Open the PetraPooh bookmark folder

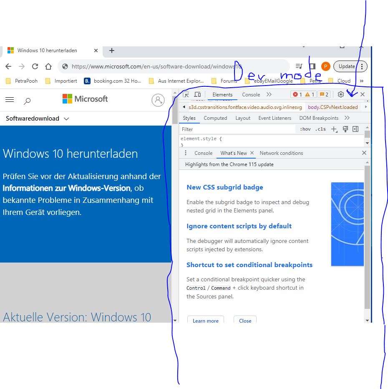click(22, 81)
